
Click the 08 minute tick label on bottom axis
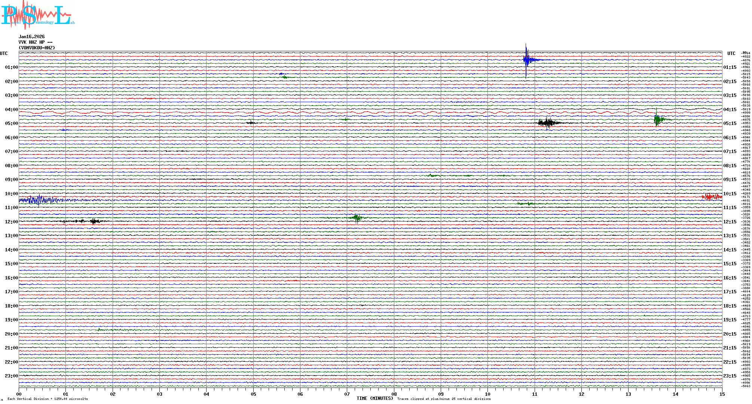click(394, 394)
